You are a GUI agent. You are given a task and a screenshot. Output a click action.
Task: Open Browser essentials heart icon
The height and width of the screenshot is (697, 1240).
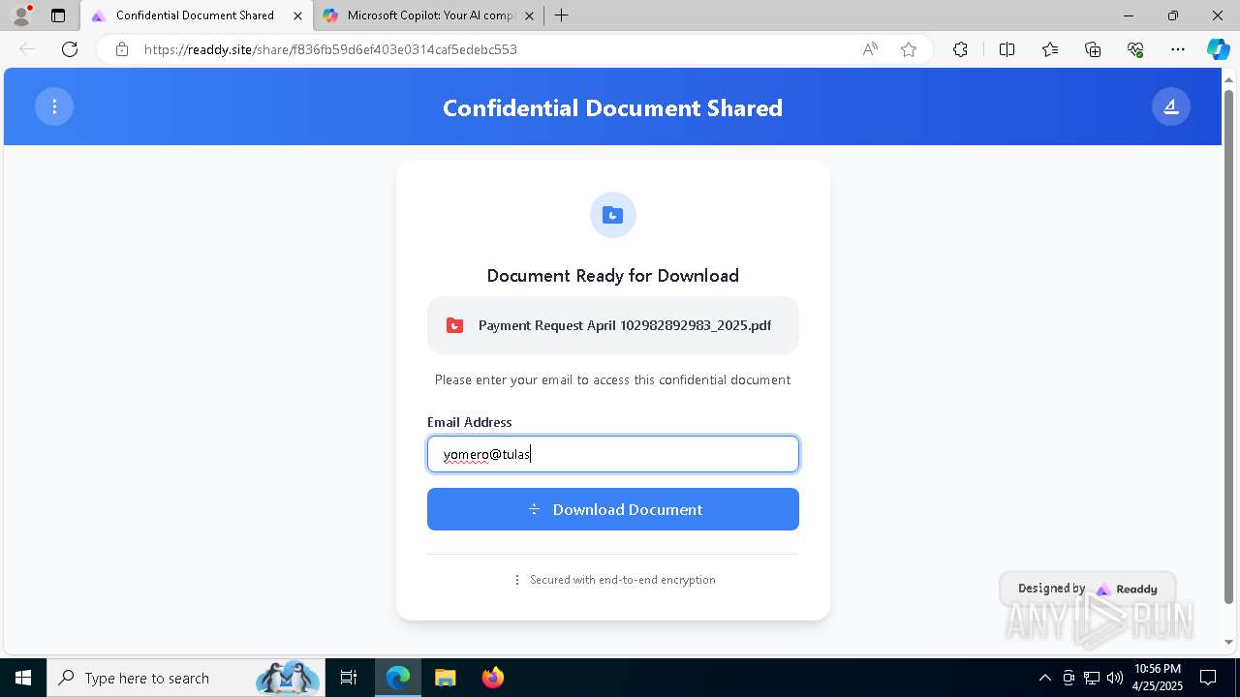pos(1135,49)
